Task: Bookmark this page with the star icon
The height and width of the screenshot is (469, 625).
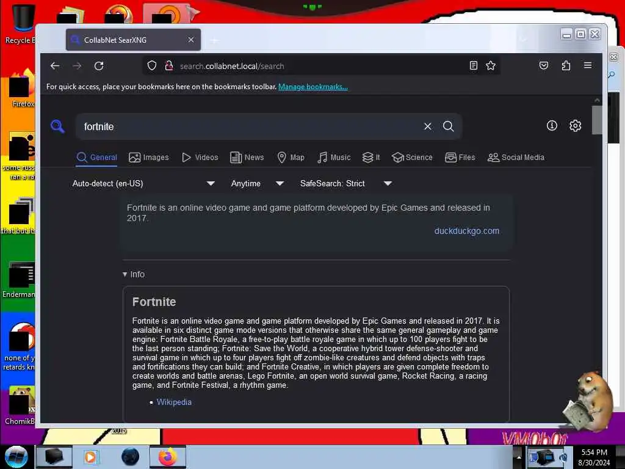Action: click(491, 65)
